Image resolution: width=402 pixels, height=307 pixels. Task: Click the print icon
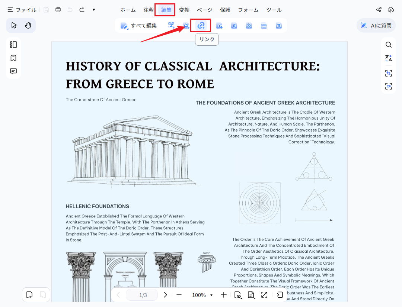(58, 10)
